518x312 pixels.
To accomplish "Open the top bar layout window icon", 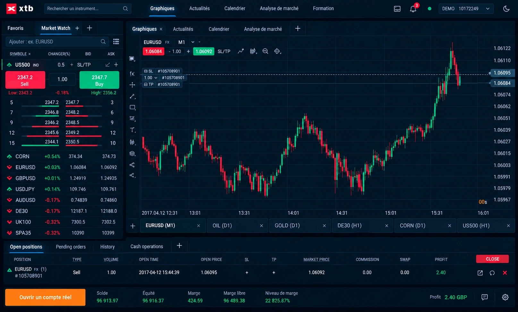I will [x=397, y=9].
